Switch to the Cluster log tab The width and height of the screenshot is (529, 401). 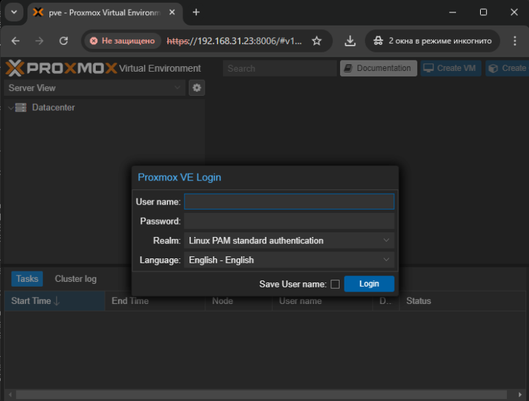point(76,279)
